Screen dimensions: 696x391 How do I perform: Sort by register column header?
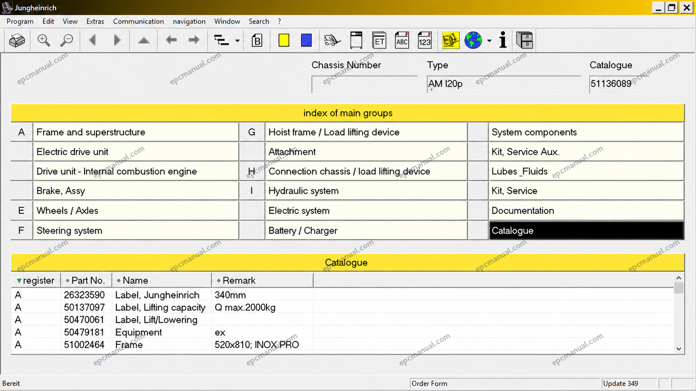point(36,281)
